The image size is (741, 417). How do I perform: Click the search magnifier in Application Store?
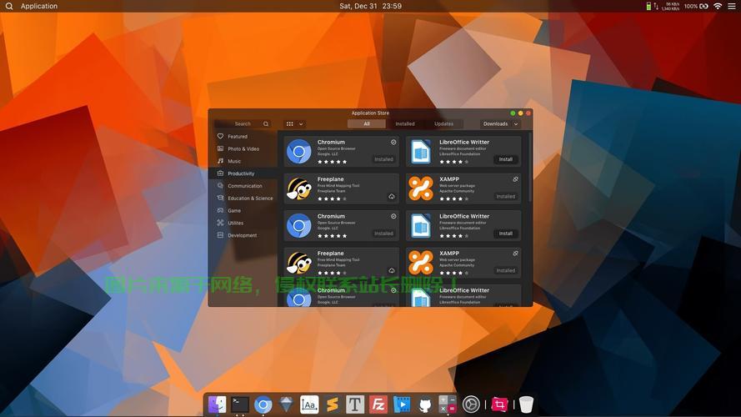[x=266, y=124]
